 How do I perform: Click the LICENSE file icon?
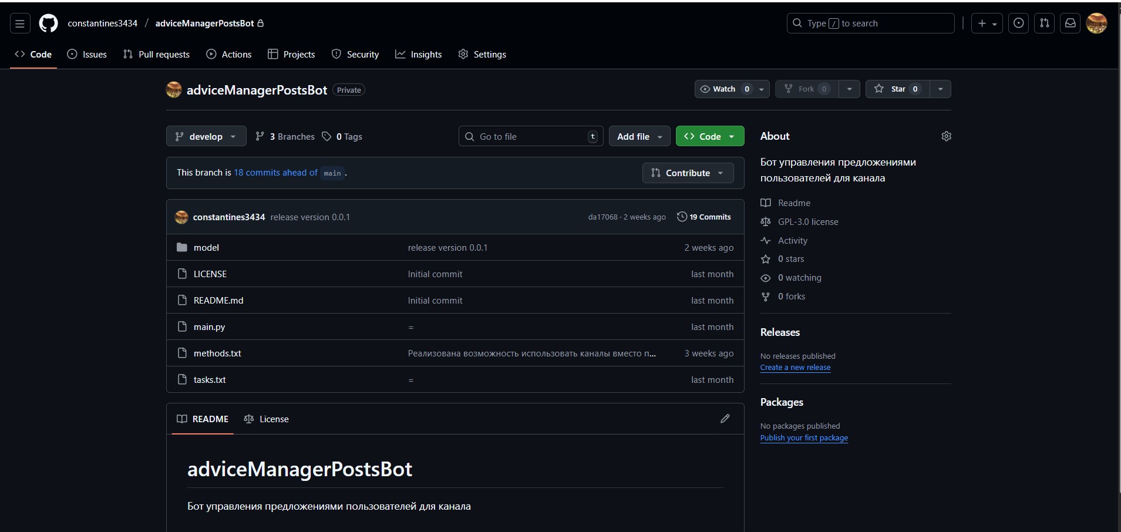click(x=182, y=274)
